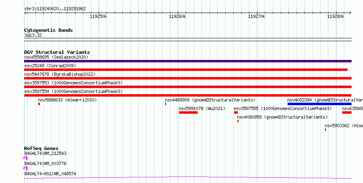Click the B4GALT4 NM_003778 gene arrow glyph
This screenshot has width=363, height=183.
tap(25, 168)
